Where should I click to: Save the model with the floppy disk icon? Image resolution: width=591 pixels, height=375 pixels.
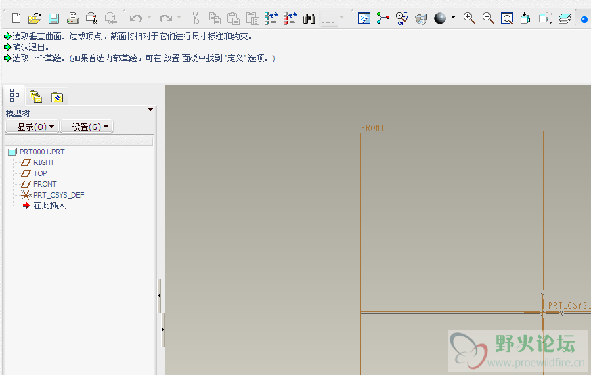click(53, 18)
